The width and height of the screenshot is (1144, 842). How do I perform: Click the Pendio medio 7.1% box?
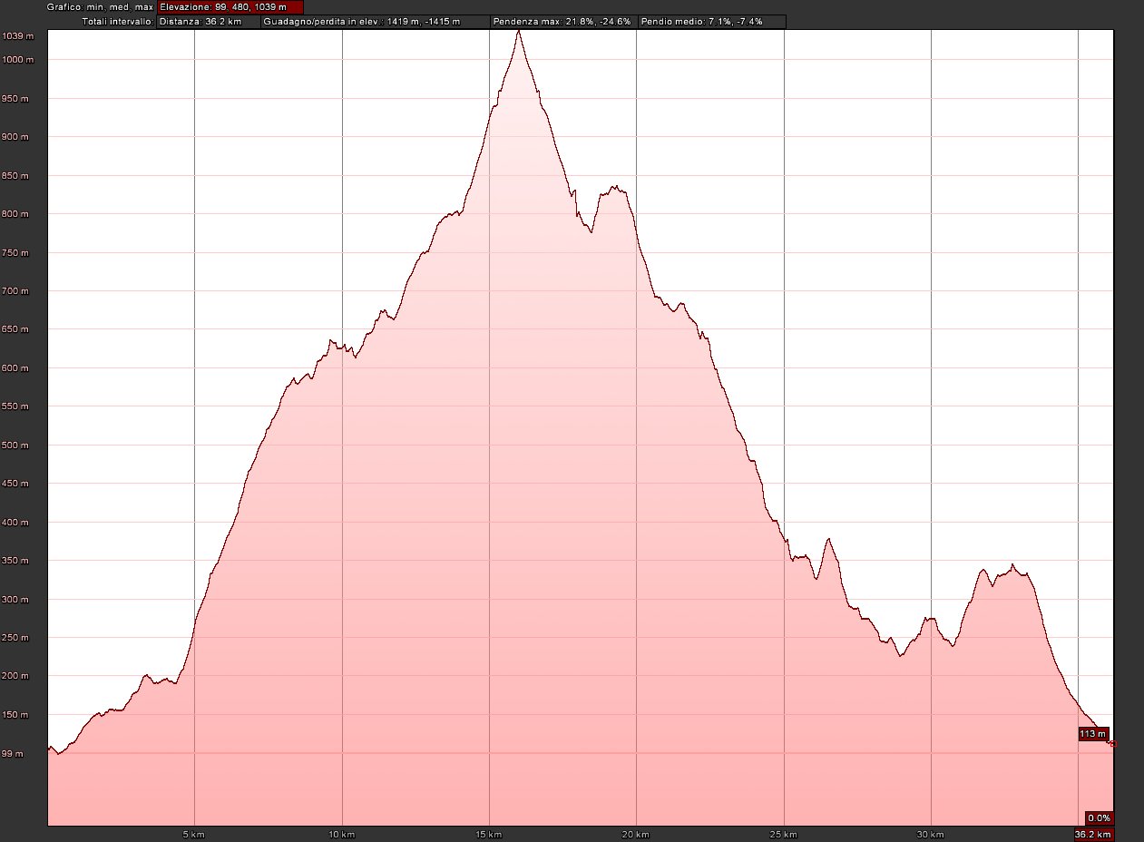[x=711, y=22]
